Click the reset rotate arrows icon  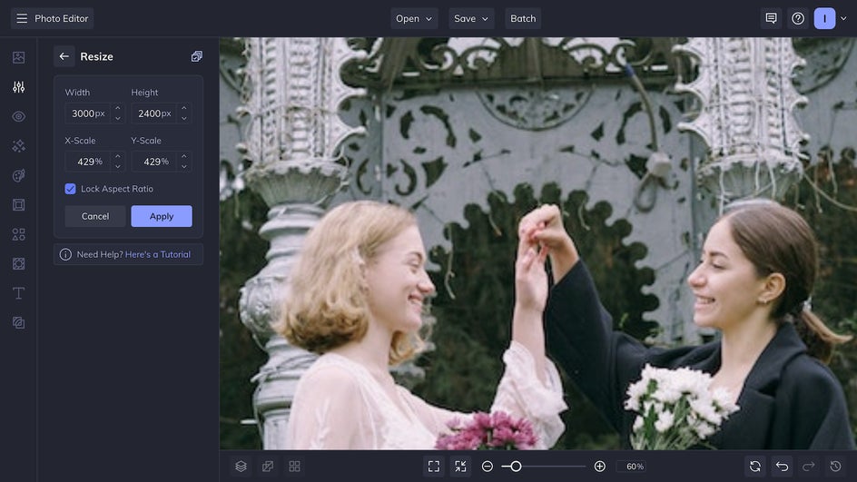tap(755, 467)
